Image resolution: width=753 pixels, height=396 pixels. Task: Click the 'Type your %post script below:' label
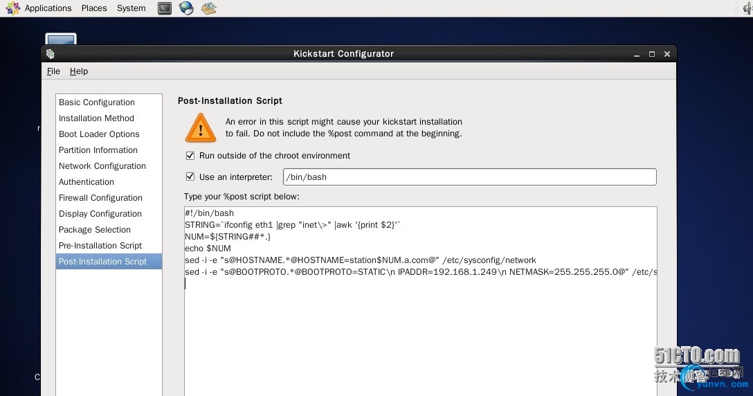click(242, 197)
